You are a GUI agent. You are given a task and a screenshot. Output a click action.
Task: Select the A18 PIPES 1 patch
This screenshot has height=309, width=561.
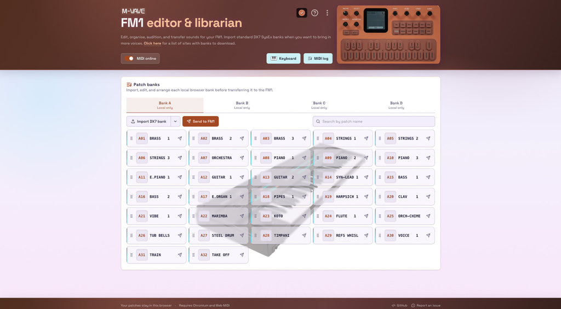tap(280, 196)
